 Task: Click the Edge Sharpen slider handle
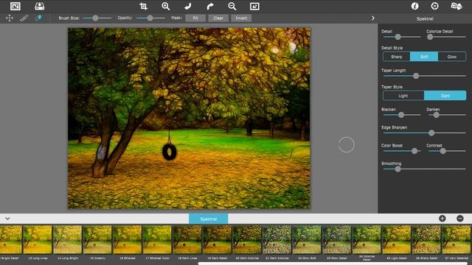tap(431, 132)
